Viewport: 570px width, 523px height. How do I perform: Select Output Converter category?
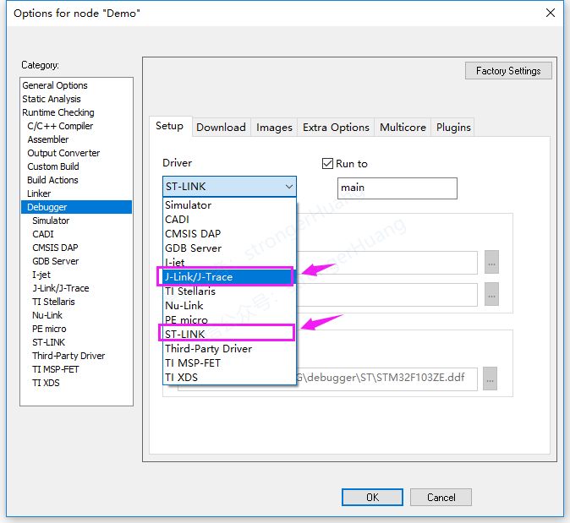coord(76,153)
